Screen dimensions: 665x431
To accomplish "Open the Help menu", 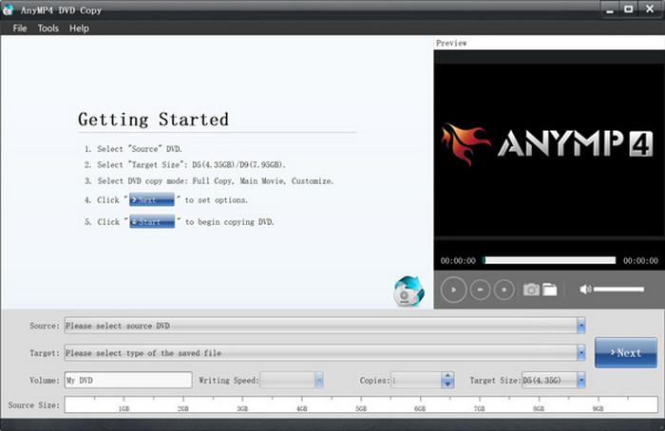I will coord(79,28).
